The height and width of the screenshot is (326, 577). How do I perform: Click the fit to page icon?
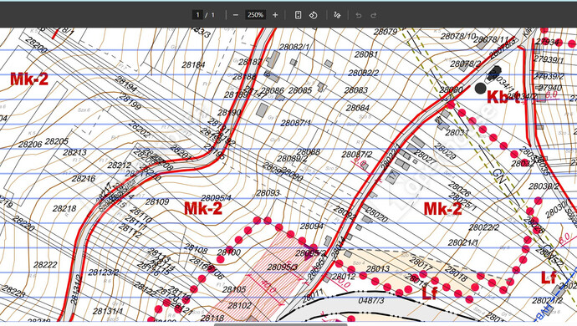[x=298, y=15]
